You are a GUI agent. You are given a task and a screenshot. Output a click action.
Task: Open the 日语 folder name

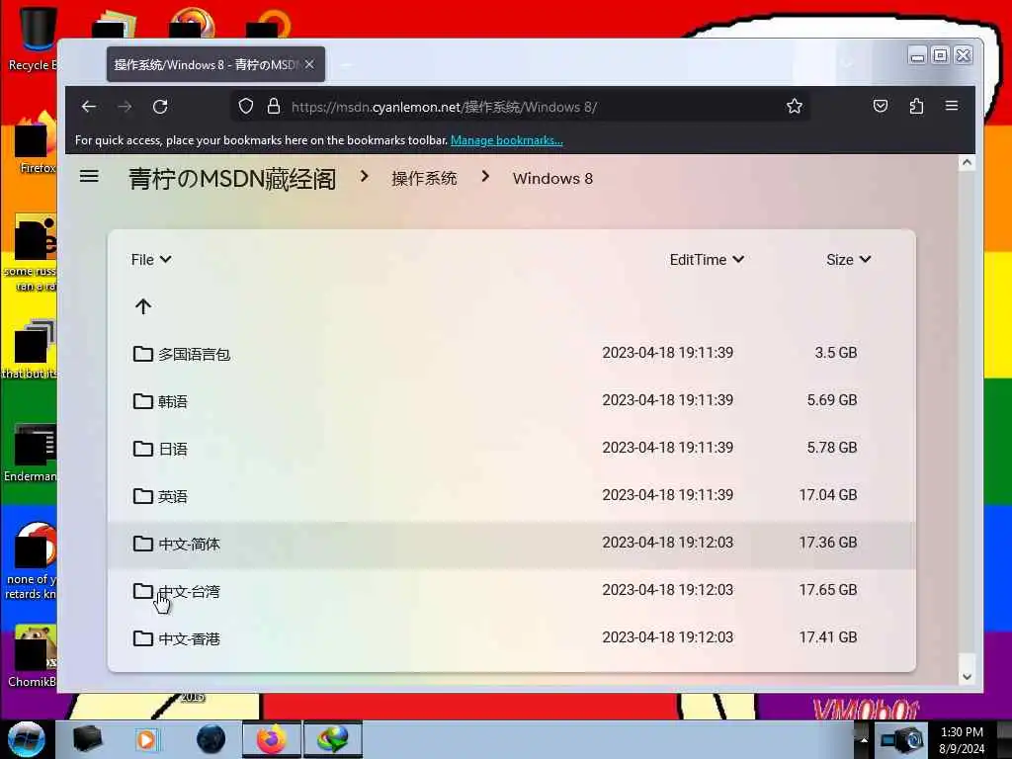pos(173,450)
